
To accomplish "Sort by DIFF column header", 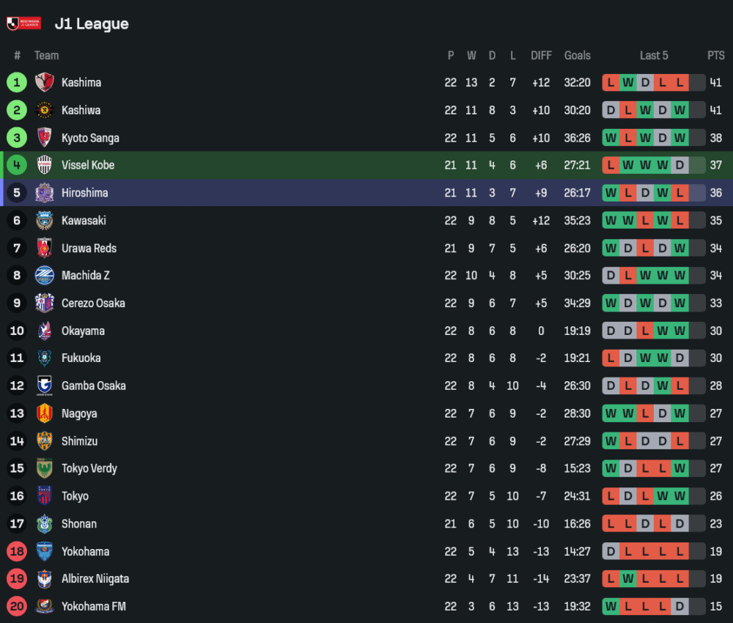I will click(x=541, y=56).
